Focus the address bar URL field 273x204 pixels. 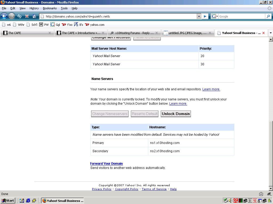tap(118, 16)
